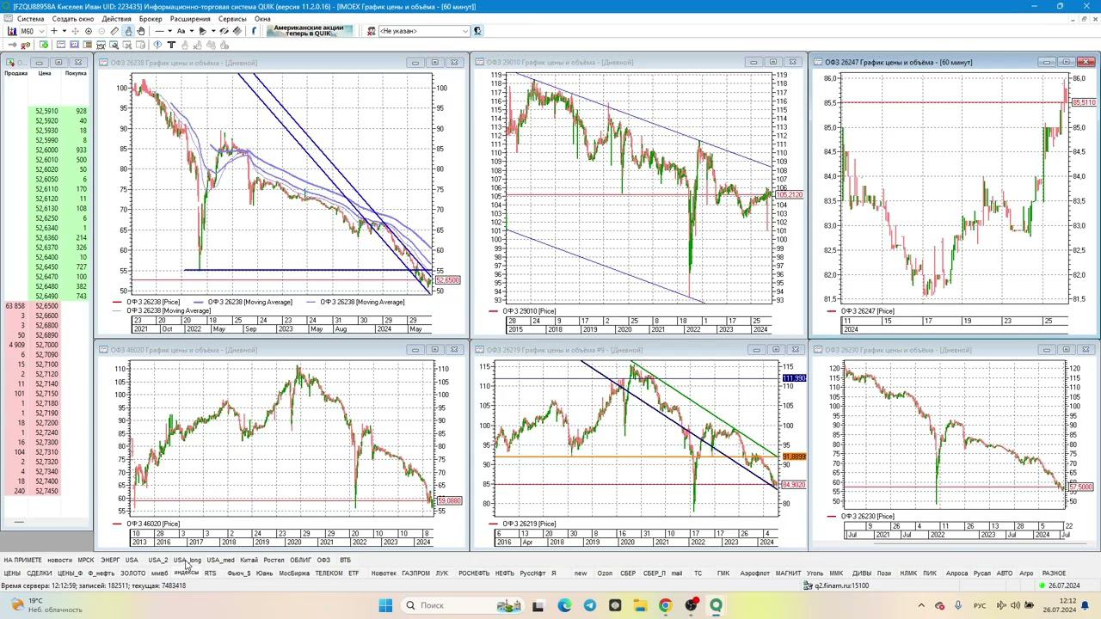Image resolution: width=1101 pixels, height=619 pixels.
Task: Switch to the РАЗНОЕ tab
Action: pos(1054,573)
